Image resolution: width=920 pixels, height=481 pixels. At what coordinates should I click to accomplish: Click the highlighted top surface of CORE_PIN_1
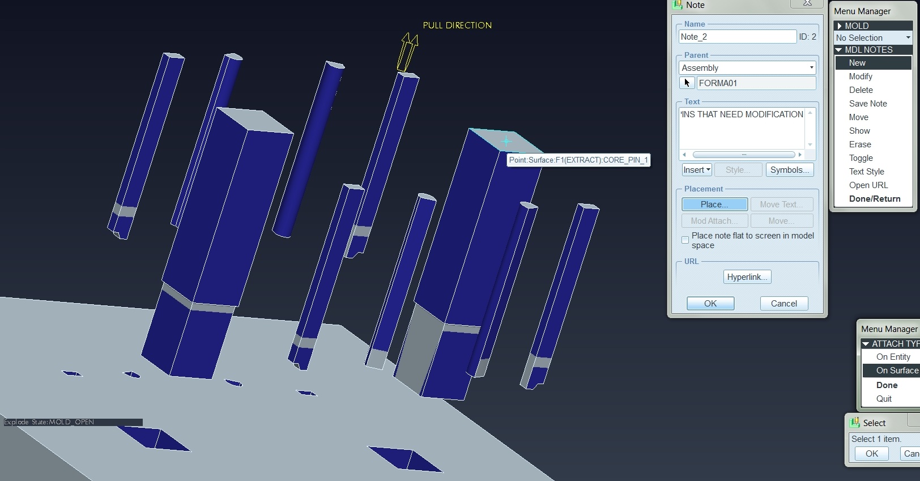(506, 141)
